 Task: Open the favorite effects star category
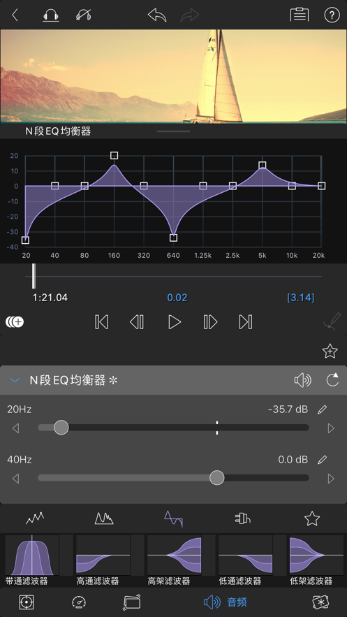click(x=312, y=518)
